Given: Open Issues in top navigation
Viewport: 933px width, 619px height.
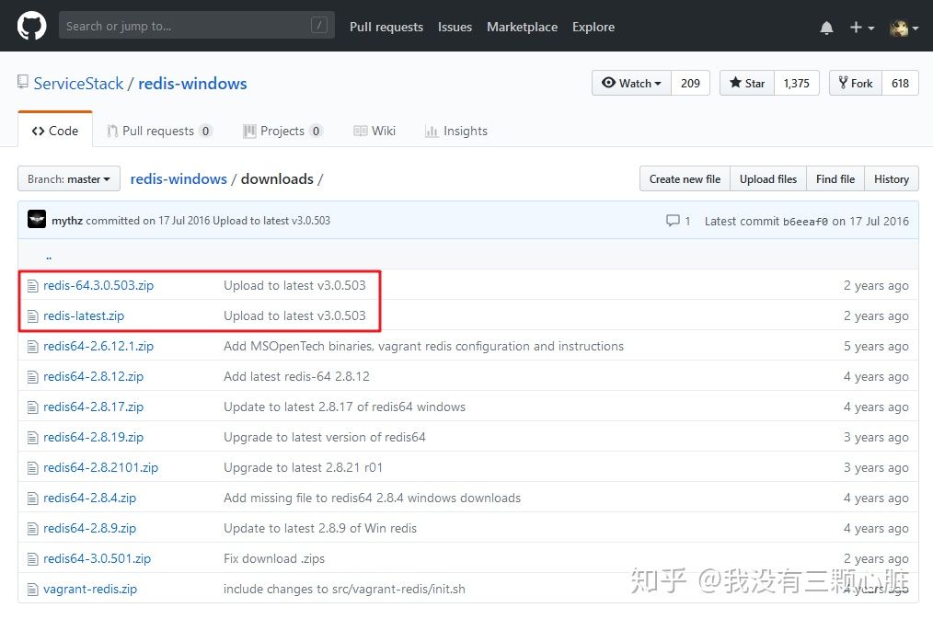Looking at the screenshot, I should click(455, 27).
